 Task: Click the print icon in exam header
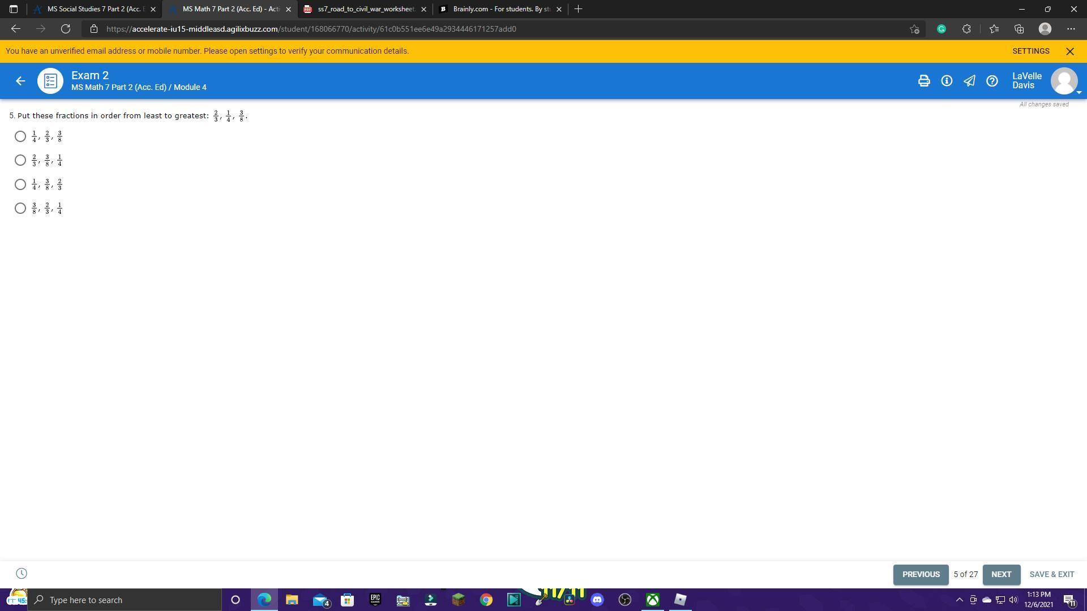(923, 81)
